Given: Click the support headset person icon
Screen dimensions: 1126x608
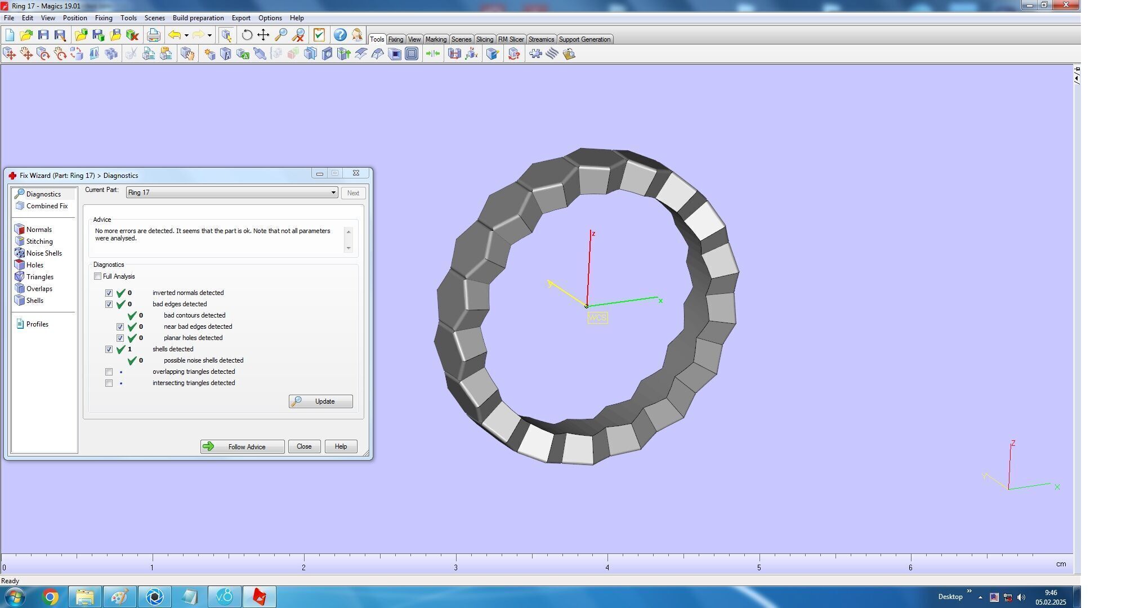Looking at the screenshot, I should coord(357,35).
